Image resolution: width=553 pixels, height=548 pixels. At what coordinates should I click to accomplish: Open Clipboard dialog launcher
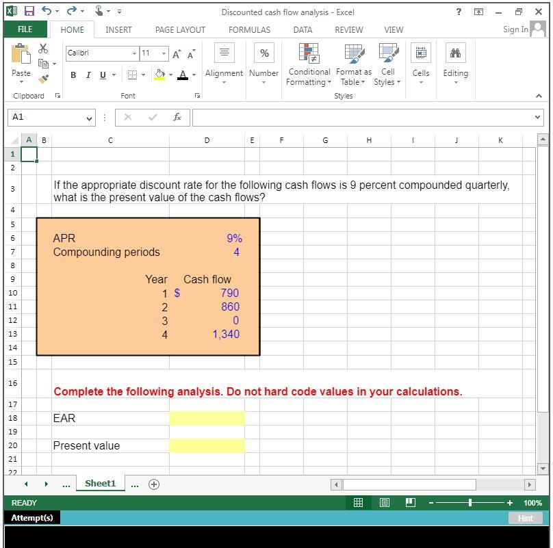point(58,96)
